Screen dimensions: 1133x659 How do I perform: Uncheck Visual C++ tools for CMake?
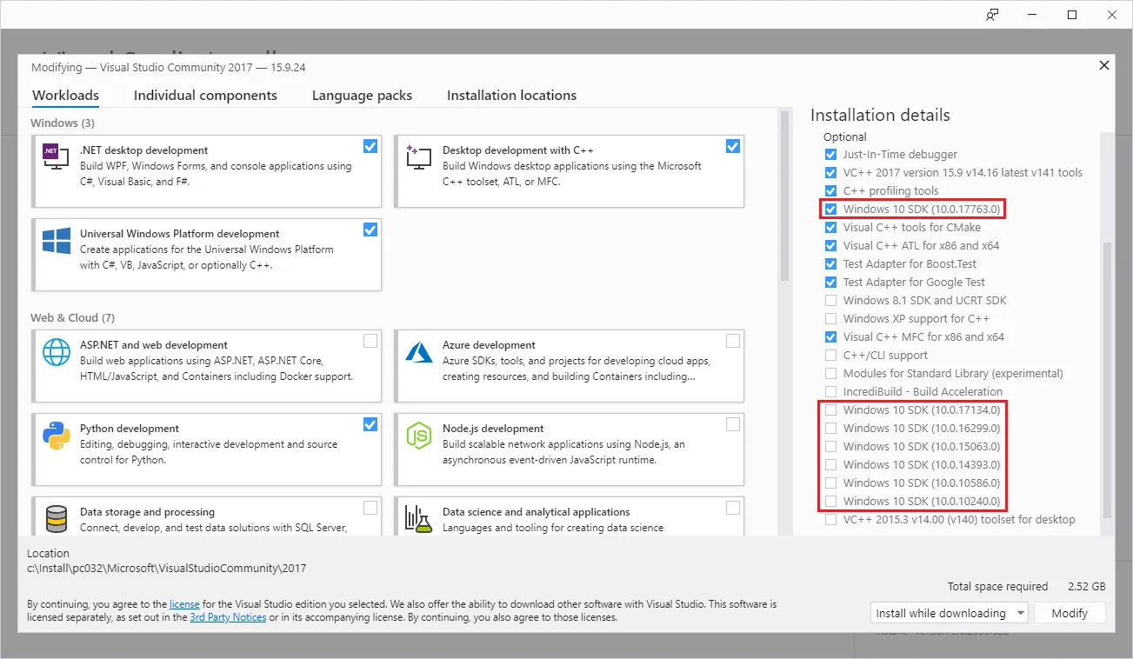[830, 228]
